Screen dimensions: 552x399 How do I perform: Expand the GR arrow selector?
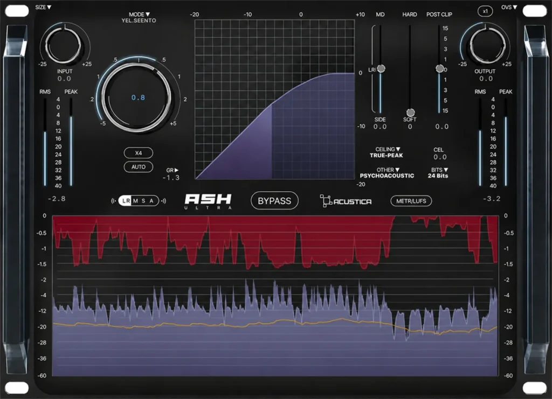click(x=172, y=170)
